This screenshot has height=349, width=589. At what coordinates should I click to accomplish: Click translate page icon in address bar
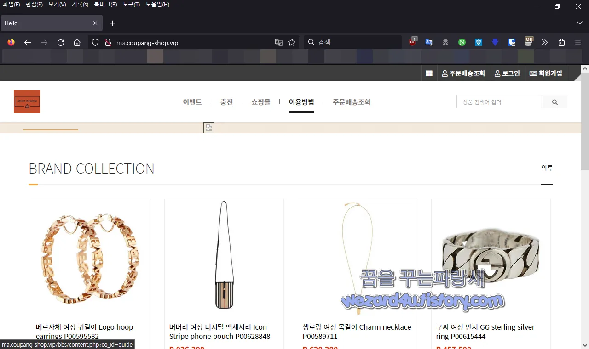click(x=279, y=42)
